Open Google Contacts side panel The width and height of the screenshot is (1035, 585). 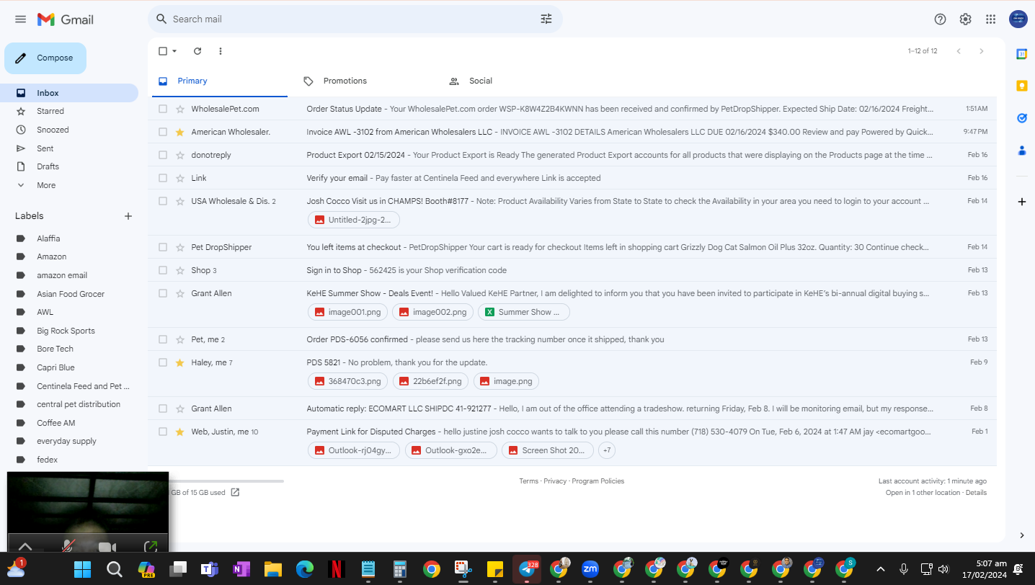tap(1021, 151)
